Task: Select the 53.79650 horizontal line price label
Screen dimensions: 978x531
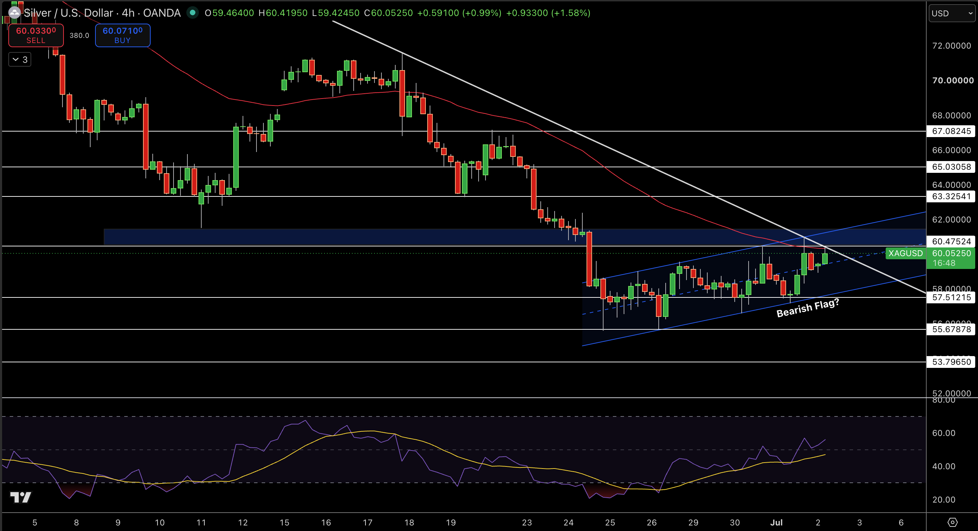Action: 951,362
